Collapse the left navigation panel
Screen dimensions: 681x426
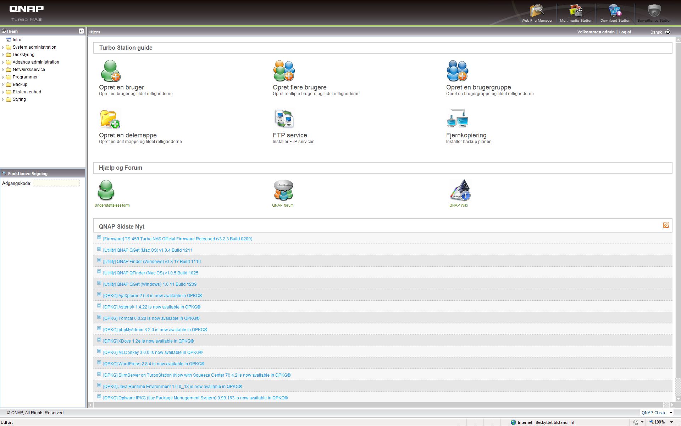[x=81, y=31]
